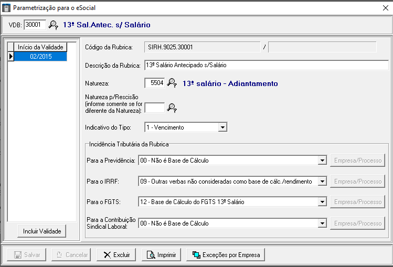The image size is (393, 267).
Task: Focus the Natureza code field
Action: pyautogui.click(x=154, y=83)
